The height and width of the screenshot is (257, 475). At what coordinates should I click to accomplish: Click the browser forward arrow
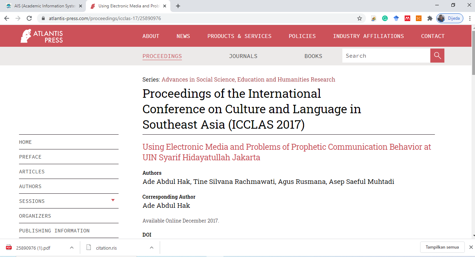(18, 18)
